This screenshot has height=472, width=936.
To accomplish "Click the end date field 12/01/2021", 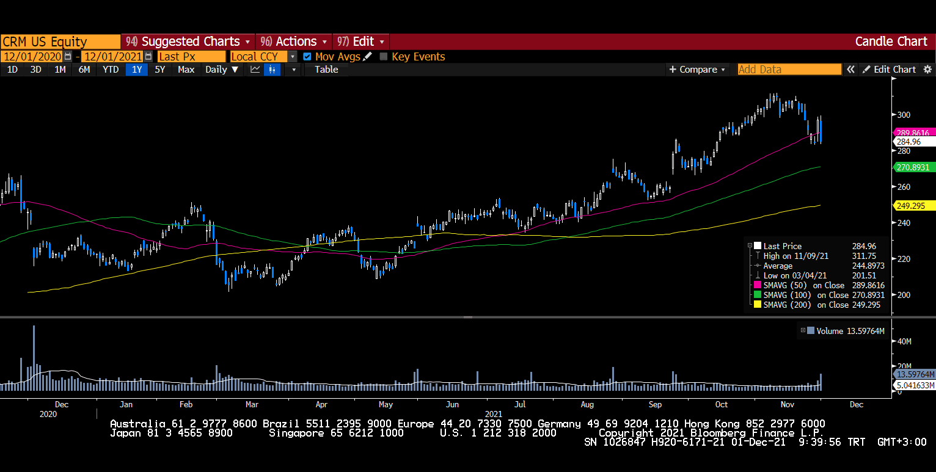I will (x=112, y=56).
